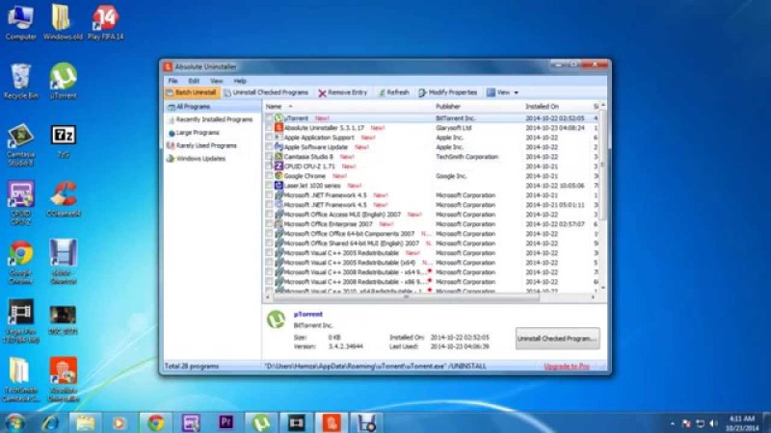This screenshot has height=433, width=771.
Task: Sort the list by the Name column
Action: pyautogui.click(x=274, y=106)
